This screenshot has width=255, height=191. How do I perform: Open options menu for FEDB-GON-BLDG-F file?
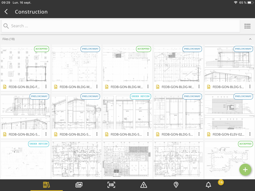46,86
